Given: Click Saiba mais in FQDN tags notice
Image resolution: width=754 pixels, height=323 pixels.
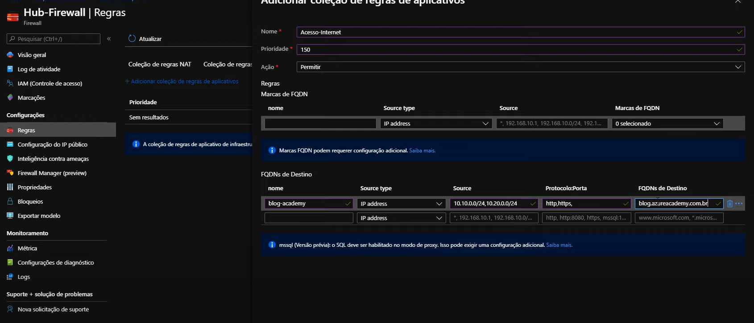Looking at the screenshot, I should pos(422,151).
